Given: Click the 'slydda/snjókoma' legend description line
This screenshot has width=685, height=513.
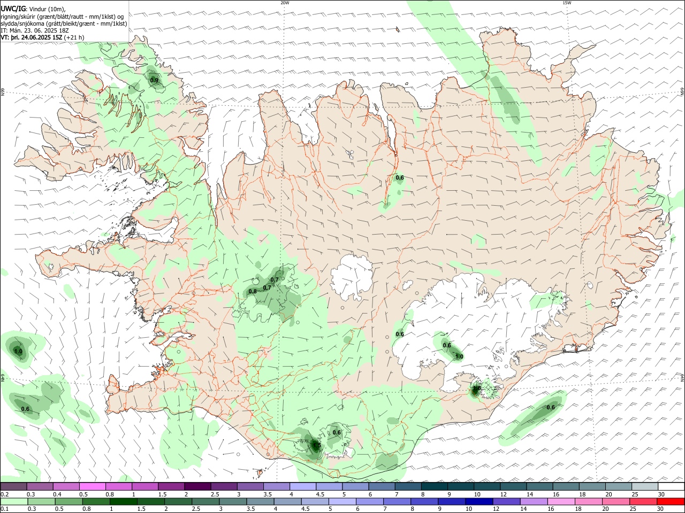Looking at the screenshot, I should [64, 24].
